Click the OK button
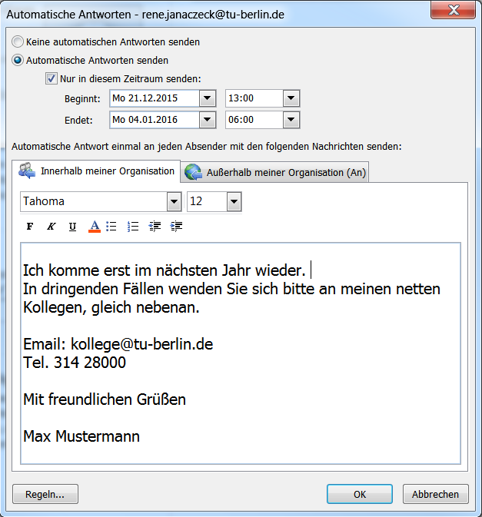 pos(359,495)
